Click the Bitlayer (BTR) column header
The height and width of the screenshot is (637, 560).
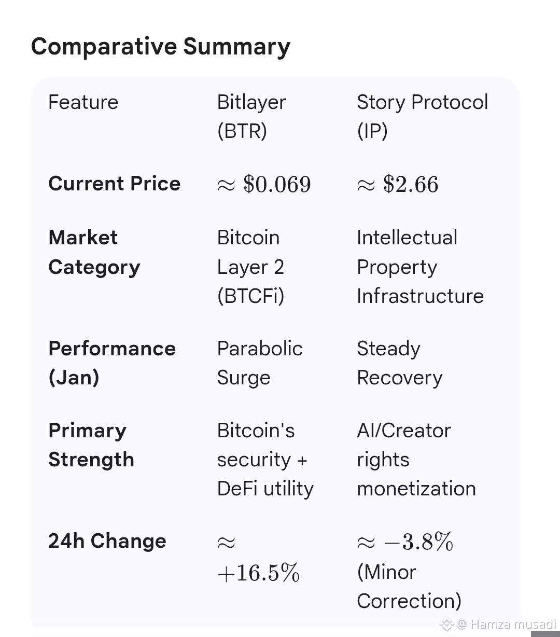(251, 116)
